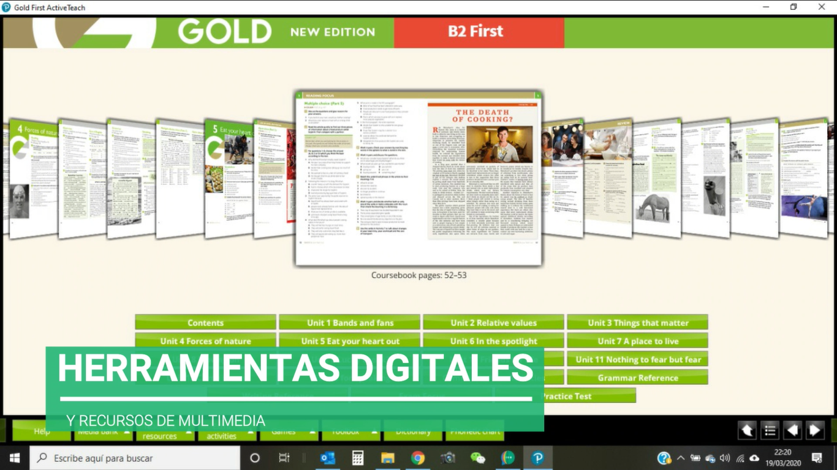Click the blue help question-mark tray icon
Image resolution: width=837 pixels, height=470 pixels.
[x=664, y=458]
